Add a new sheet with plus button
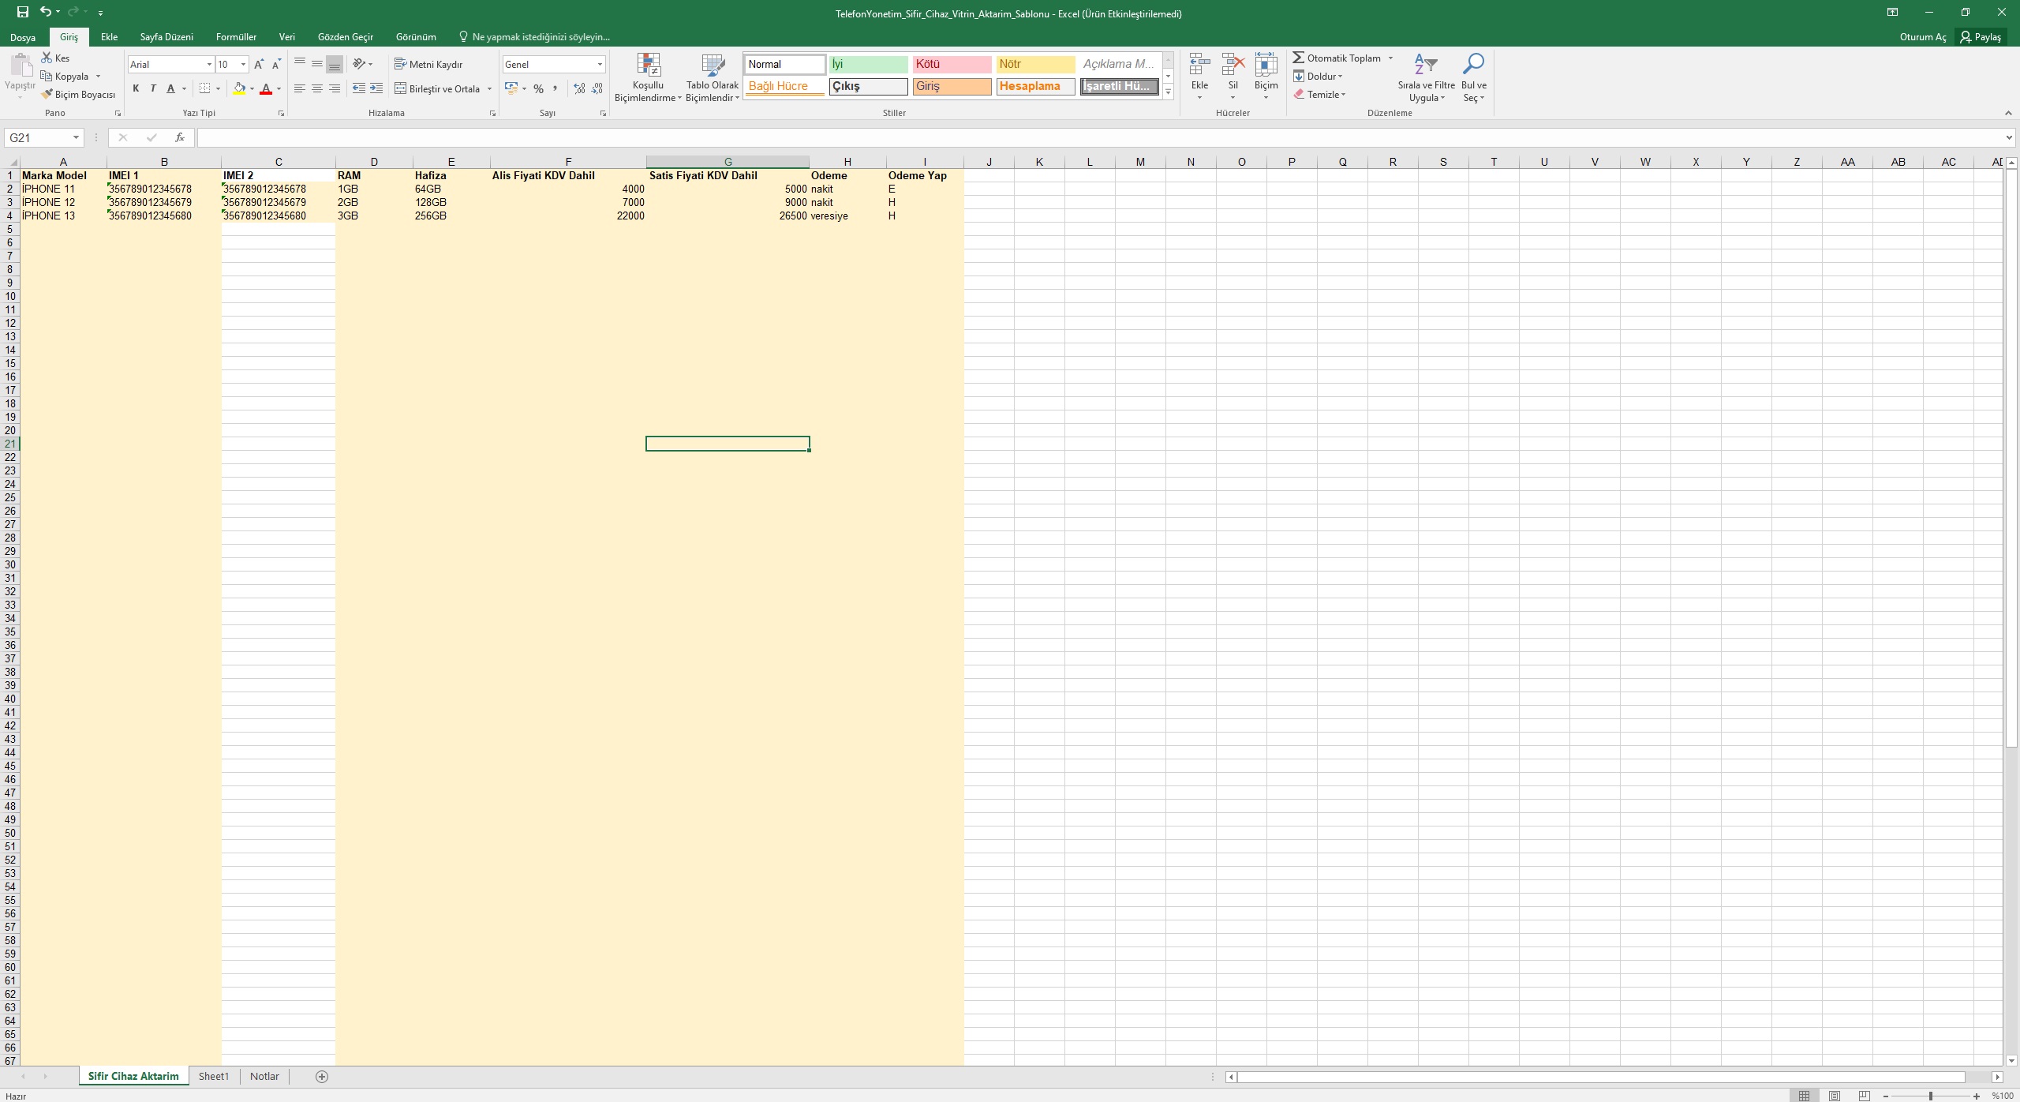Viewport: 2020px width, 1102px height. (322, 1076)
